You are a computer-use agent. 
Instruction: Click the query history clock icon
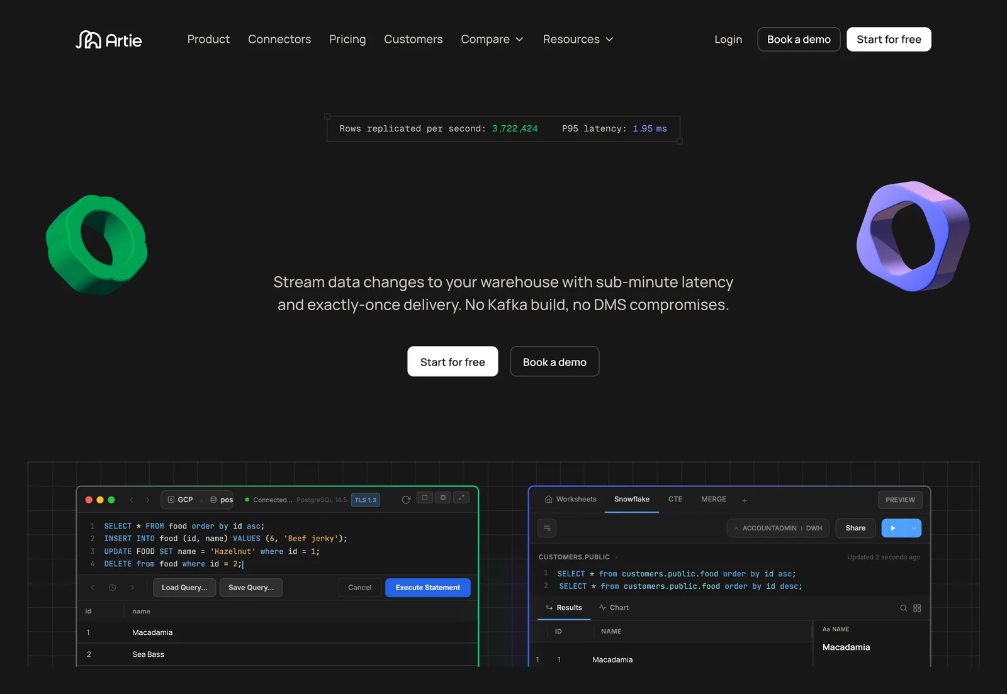(x=112, y=588)
